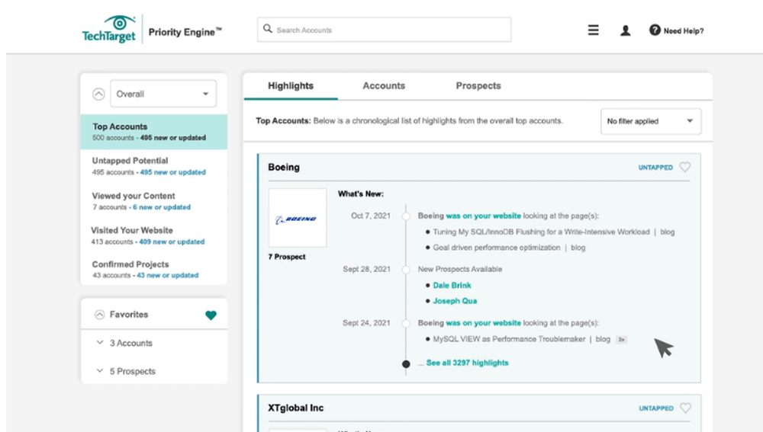Click the XTglobal Inc UNTAPPED label

click(x=656, y=408)
